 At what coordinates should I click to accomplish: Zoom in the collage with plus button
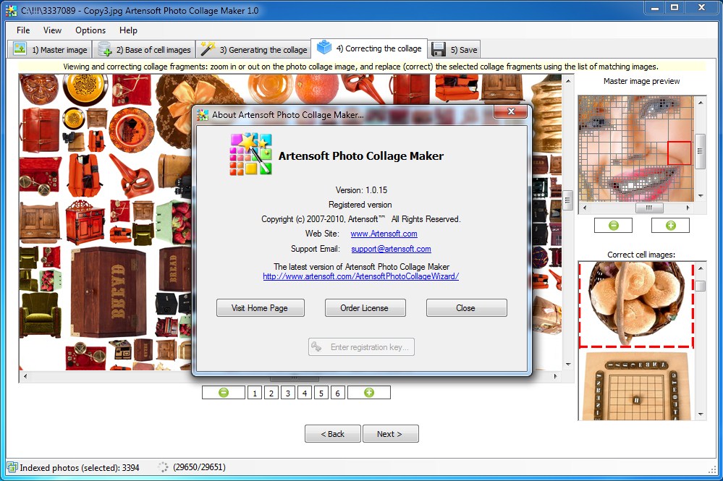tap(369, 393)
